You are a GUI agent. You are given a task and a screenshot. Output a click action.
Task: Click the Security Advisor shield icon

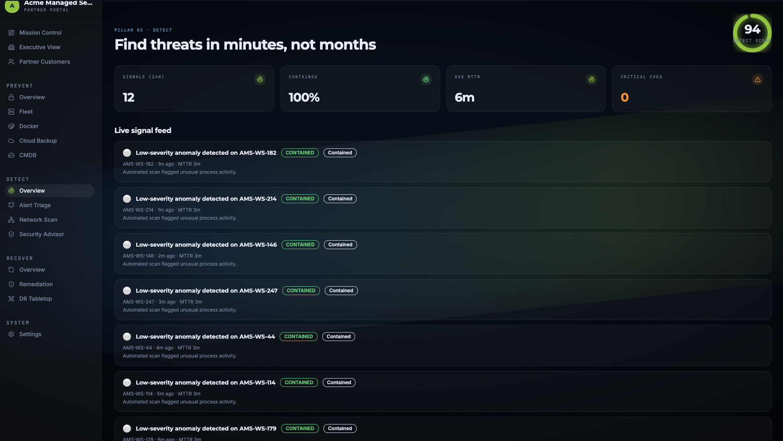click(11, 234)
